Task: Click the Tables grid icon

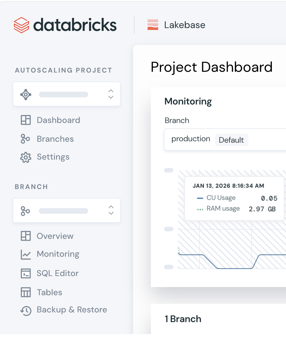Action: (x=26, y=292)
